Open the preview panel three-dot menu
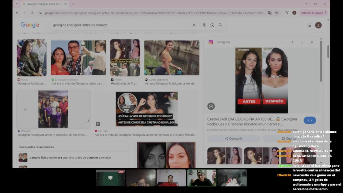The width and height of the screenshot is (343, 193). (302, 42)
